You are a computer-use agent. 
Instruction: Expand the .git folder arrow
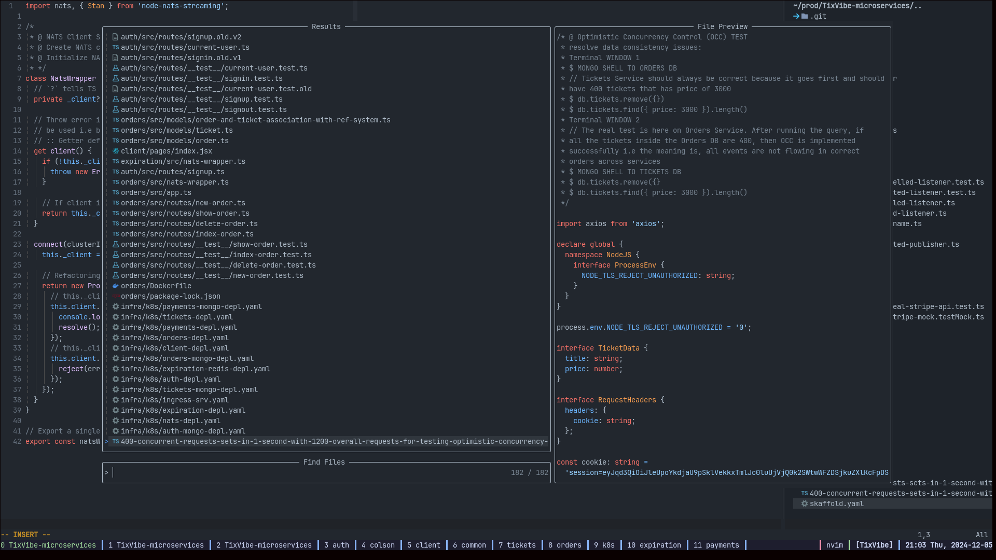[796, 16]
